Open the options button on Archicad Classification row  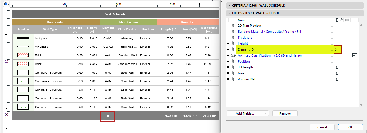coord(355,55)
